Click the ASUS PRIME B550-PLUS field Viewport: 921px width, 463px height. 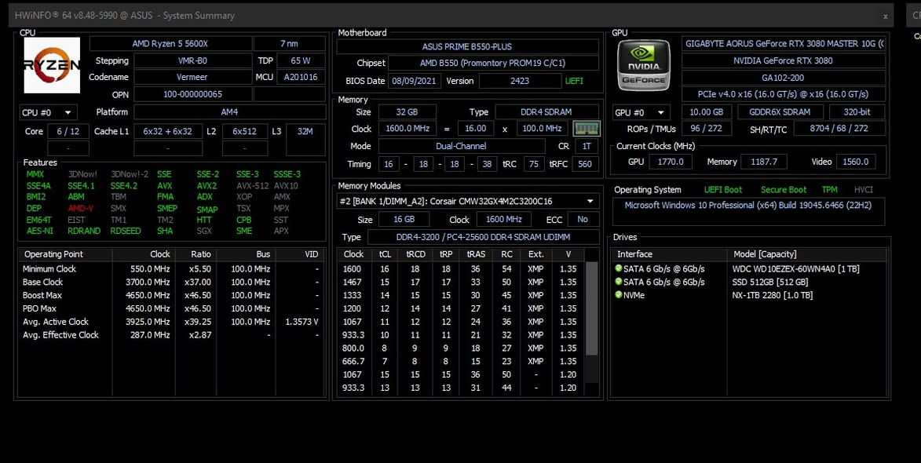coord(467,46)
